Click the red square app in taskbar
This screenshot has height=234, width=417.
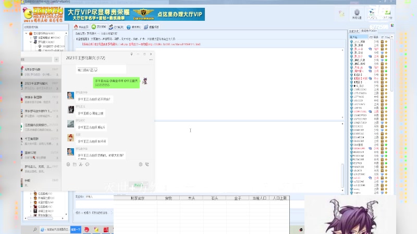[x=106, y=230]
